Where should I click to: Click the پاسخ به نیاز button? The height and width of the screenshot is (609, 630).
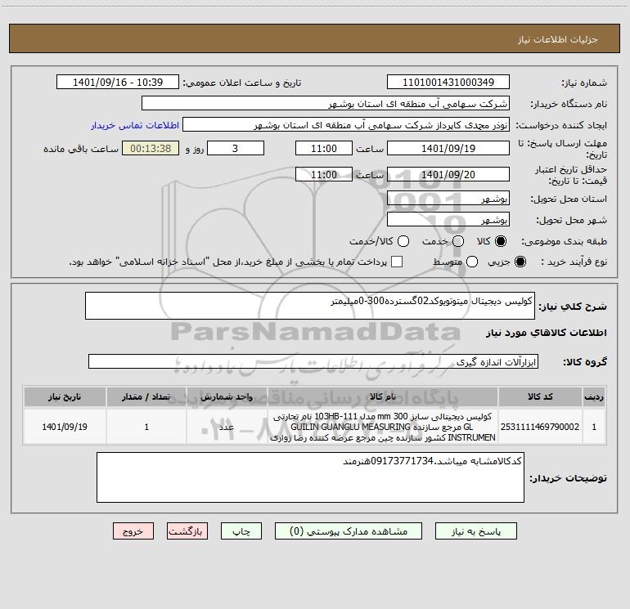(475, 531)
